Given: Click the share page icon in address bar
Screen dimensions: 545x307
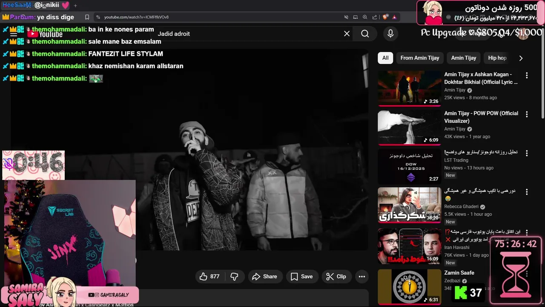Looking at the screenshot, I should [x=375, y=17].
